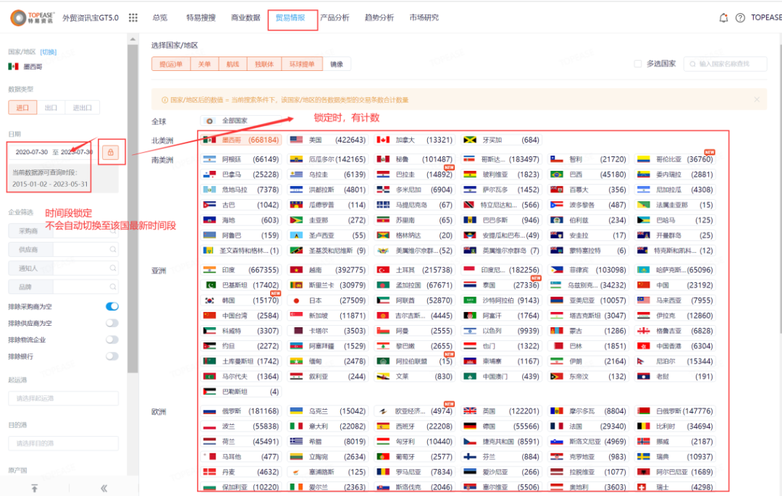Click the TOPEASE account name

tap(766, 18)
